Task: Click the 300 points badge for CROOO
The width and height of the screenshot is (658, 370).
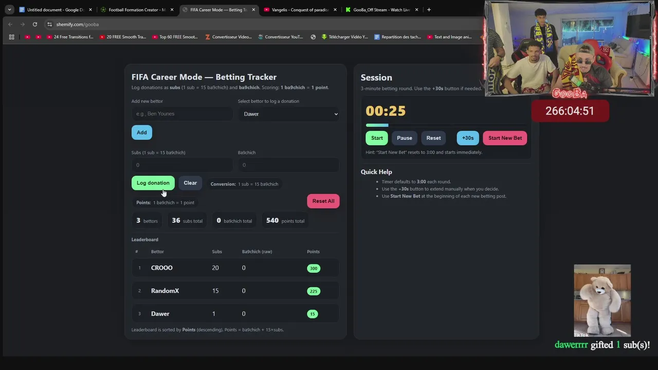Action: pyautogui.click(x=314, y=268)
